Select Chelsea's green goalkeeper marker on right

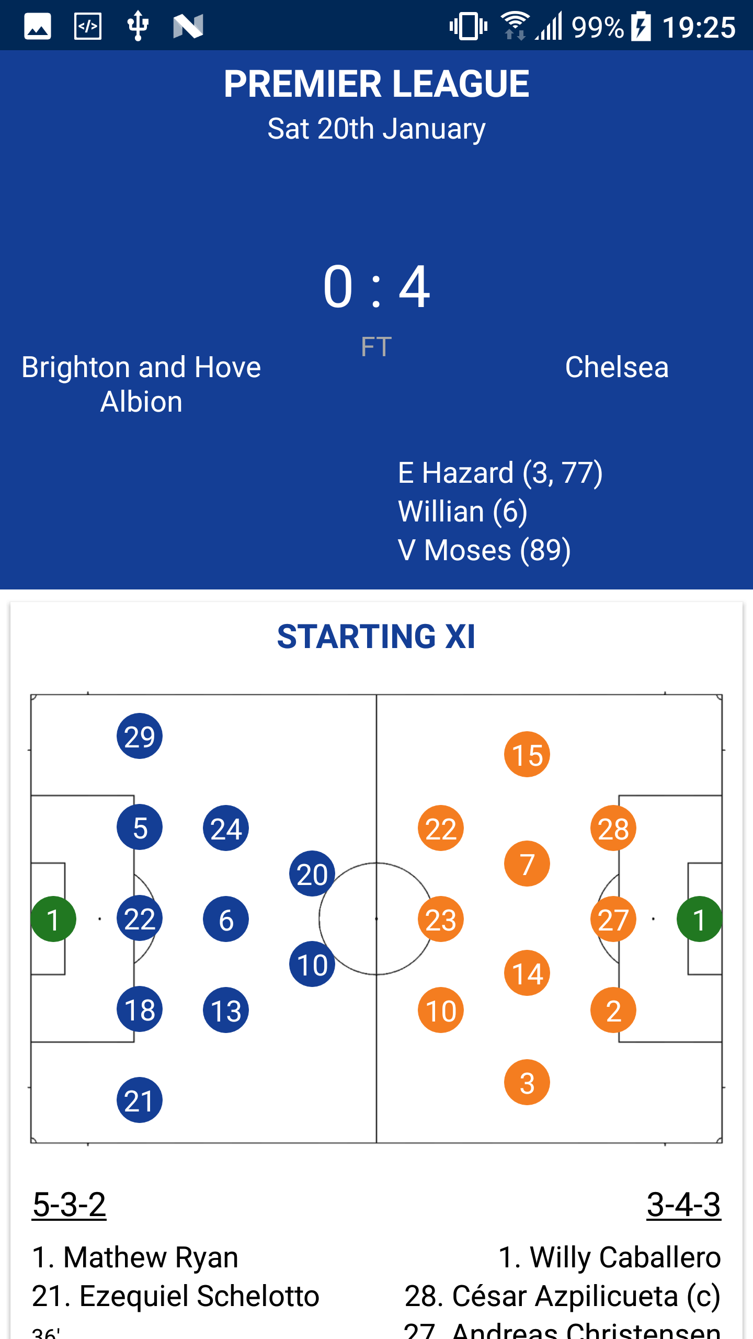pyautogui.click(x=699, y=919)
